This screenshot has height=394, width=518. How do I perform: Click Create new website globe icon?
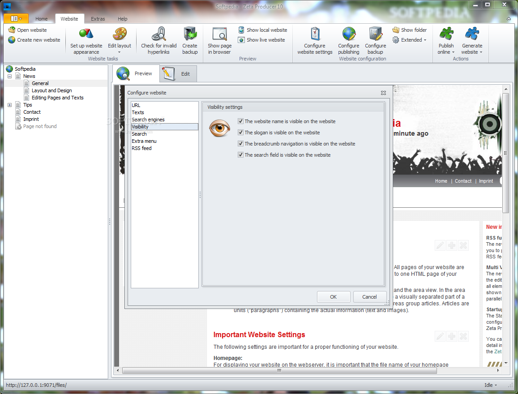click(12, 40)
